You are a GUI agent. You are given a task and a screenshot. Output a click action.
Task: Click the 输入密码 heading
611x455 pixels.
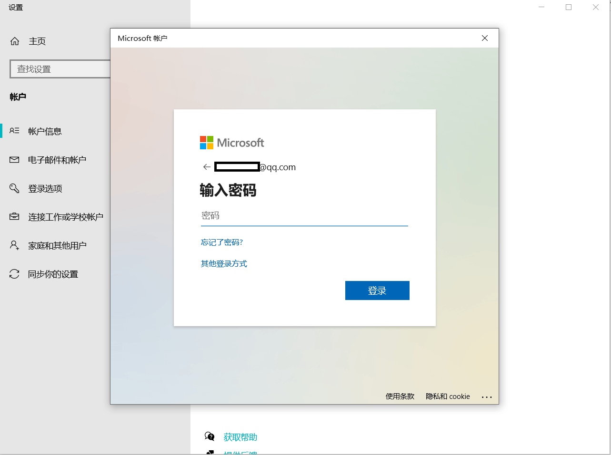point(228,190)
